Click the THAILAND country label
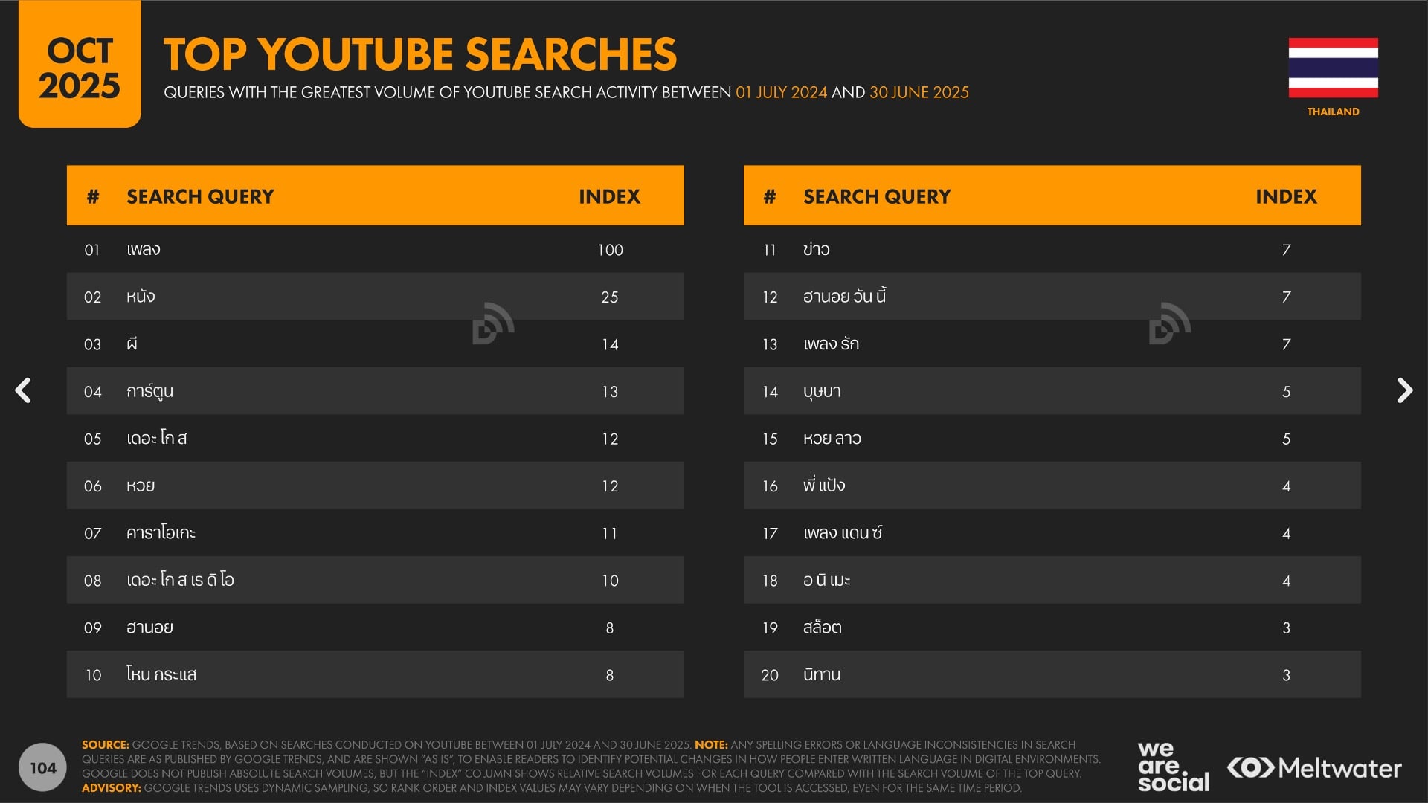This screenshot has width=1428, height=803. [1333, 112]
